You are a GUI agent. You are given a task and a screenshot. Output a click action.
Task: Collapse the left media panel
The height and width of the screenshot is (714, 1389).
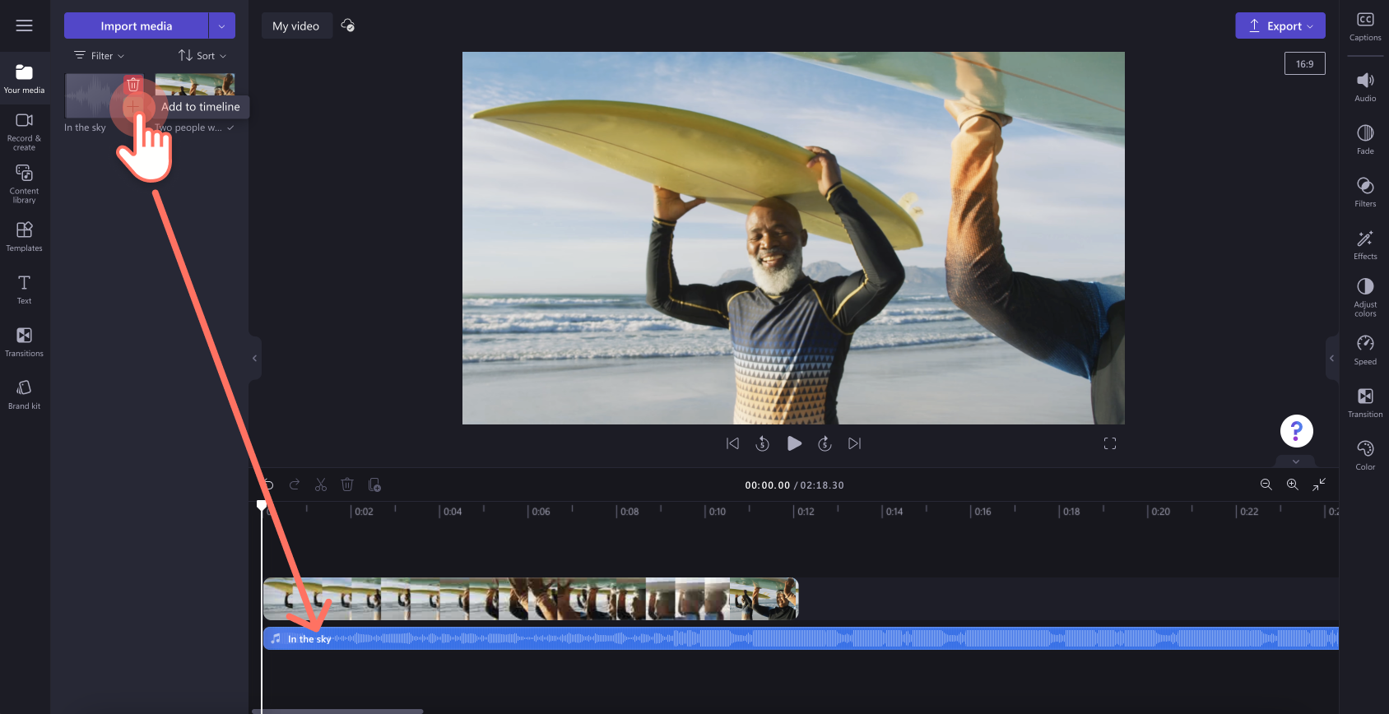tap(254, 358)
